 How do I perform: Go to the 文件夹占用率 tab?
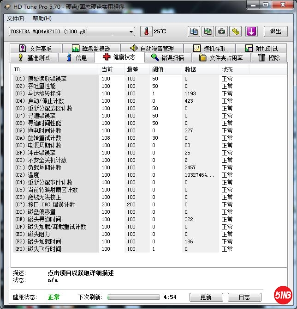coord(221,58)
